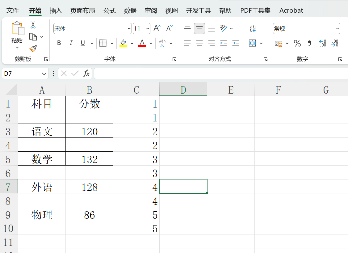The height and width of the screenshot is (253, 348).
Task: Expand underline style dropdown
Action: (x=92, y=43)
